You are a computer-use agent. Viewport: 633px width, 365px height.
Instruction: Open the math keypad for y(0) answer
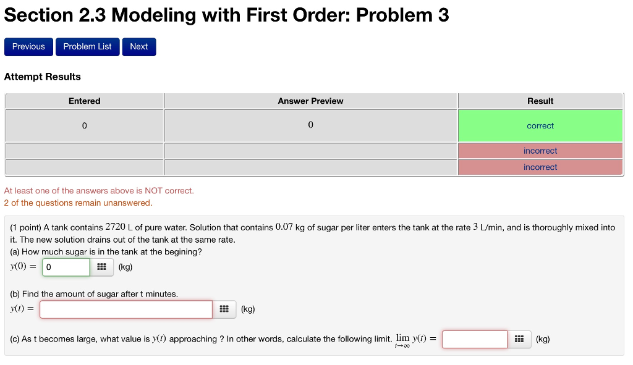[101, 266]
